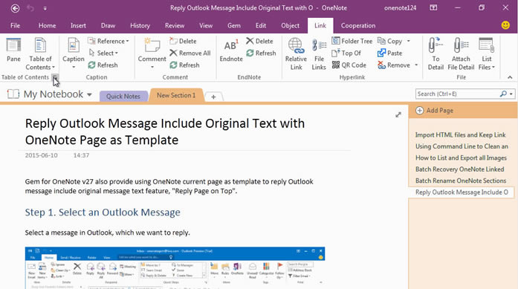The width and height of the screenshot is (518, 289).
Task: Open File Links tool
Action: (x=319, y=53)
